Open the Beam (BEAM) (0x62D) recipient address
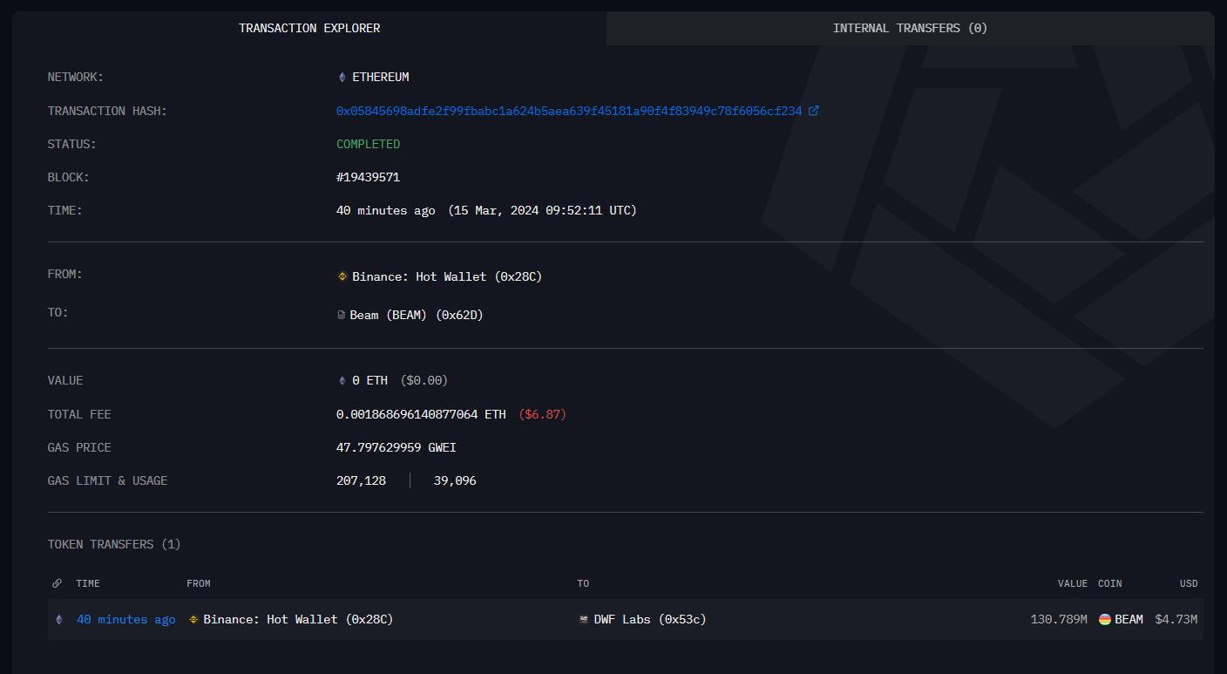 click(x=416, y=316)
